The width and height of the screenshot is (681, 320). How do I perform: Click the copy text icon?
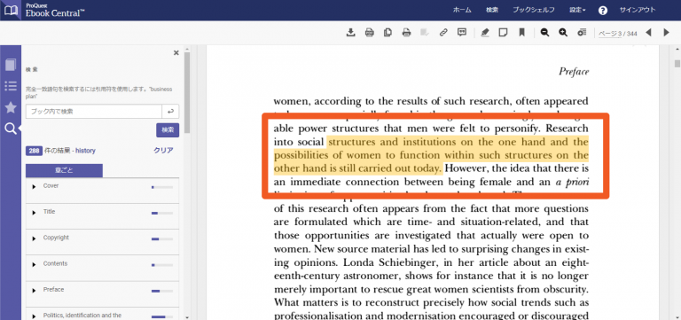pyautogui.click(x=387, y=33)
